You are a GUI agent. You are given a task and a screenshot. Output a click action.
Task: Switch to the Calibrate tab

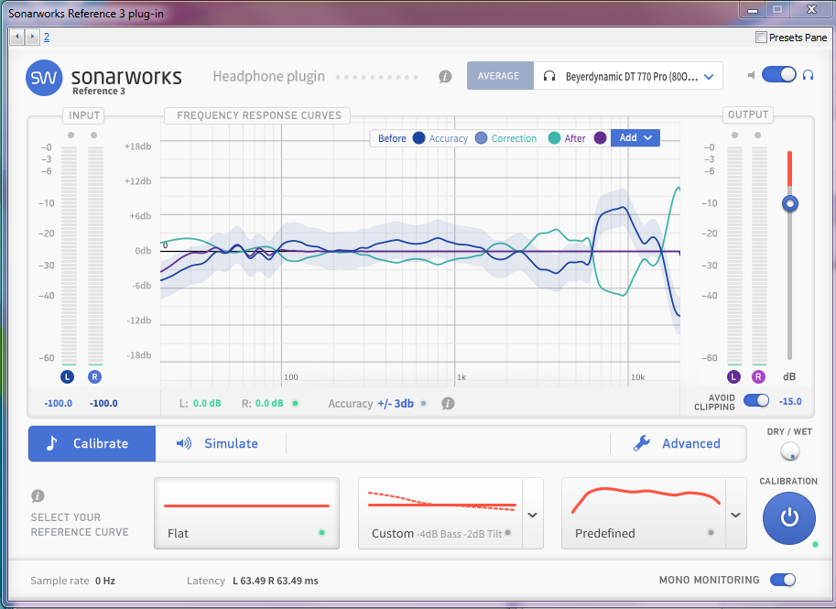[92, 443]
